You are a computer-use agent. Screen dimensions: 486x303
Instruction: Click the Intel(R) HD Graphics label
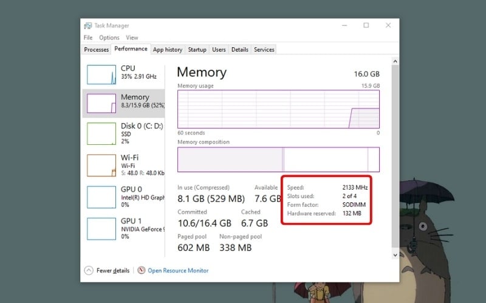point(143,198)
